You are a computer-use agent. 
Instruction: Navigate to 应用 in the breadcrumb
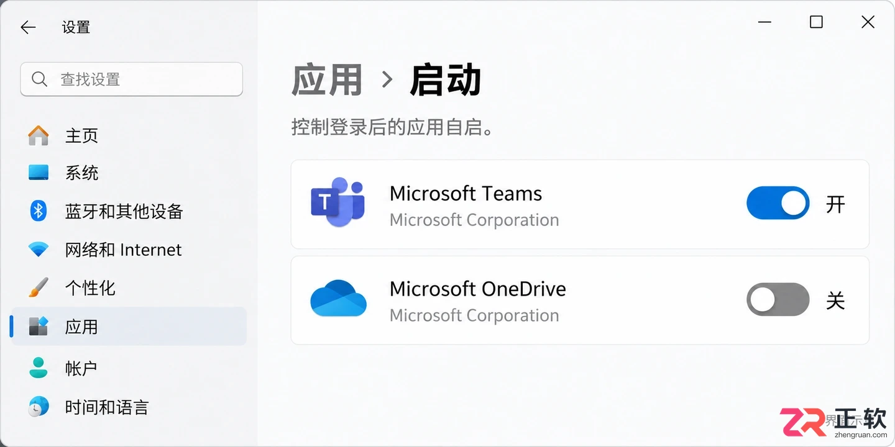[x=327, y=79]
